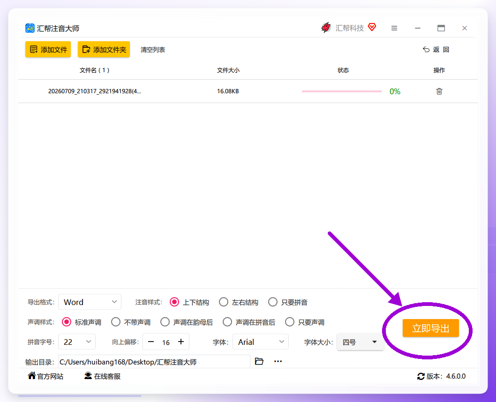
Task: Click the 0% progress status text
Action: tap(395, 91)
